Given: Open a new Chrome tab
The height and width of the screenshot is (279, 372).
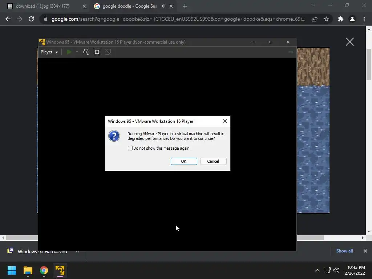Looking at the screenshot, I should [x=185, y=7].
